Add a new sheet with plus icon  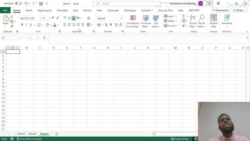pos(56,134)
